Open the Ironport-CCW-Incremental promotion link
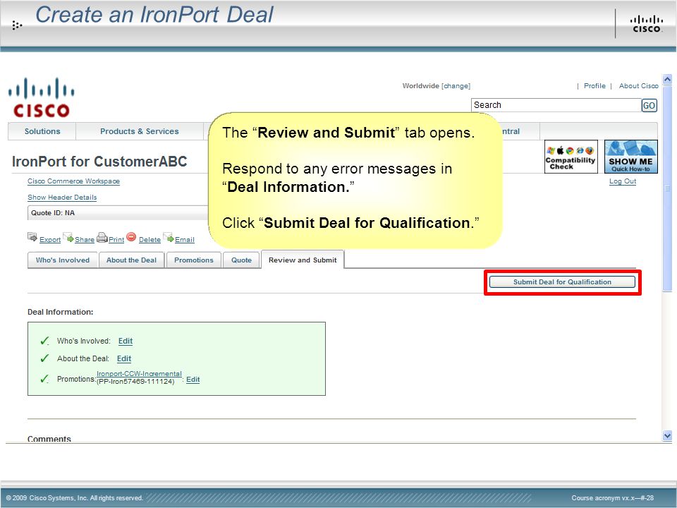The image size is (677, 508). (139, 374)
